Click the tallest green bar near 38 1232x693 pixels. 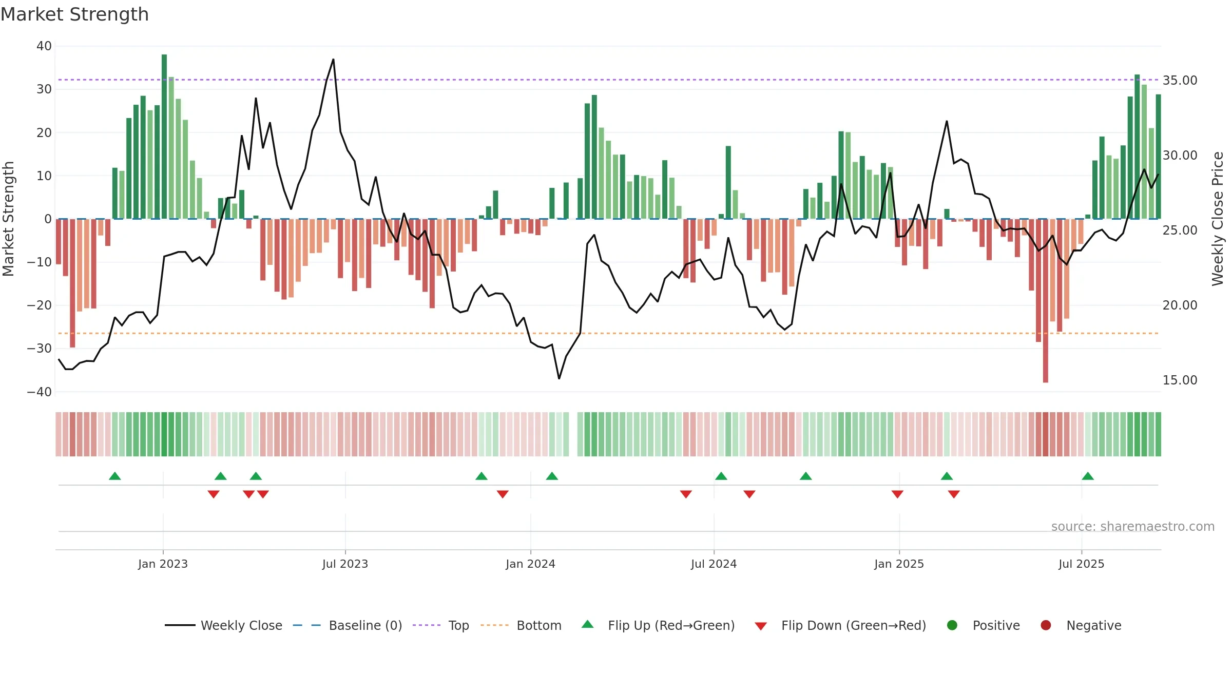click(x=164, y=137)
